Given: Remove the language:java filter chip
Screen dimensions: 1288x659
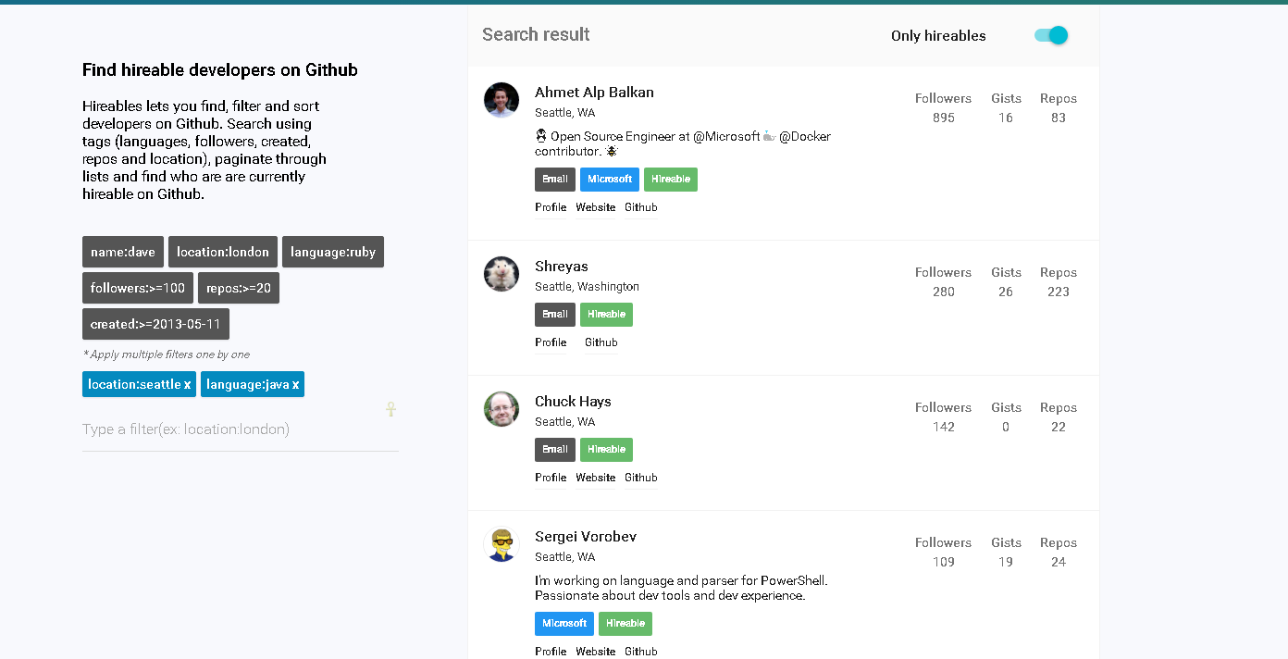Looking at the screenshot, I should [x=295, y=384].
